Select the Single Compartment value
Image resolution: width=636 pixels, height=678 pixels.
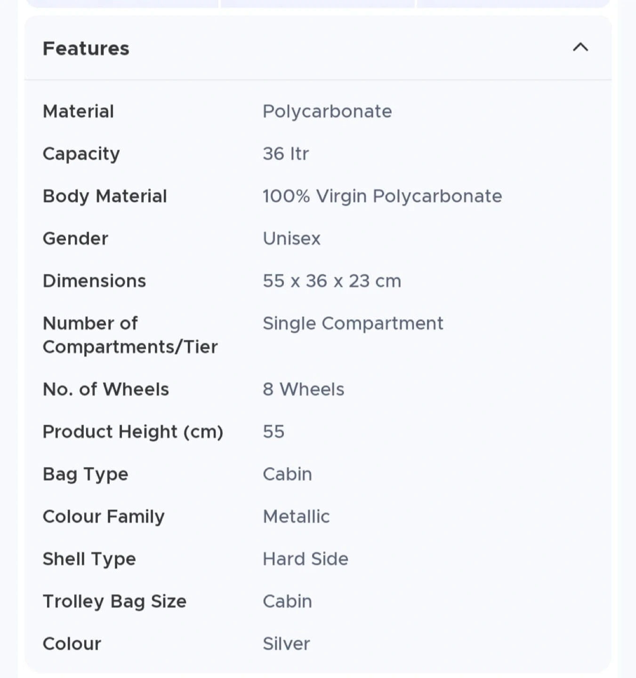pos(353,323)
